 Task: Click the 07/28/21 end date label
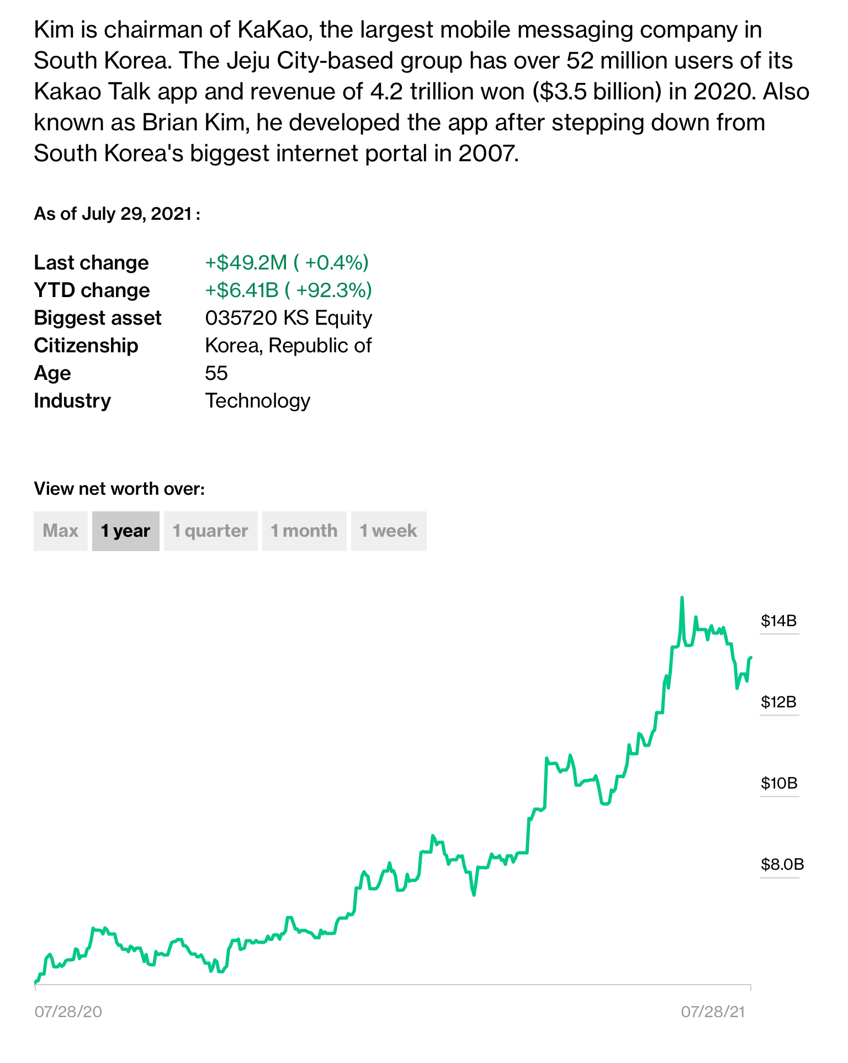click(x=713, y=1012)
